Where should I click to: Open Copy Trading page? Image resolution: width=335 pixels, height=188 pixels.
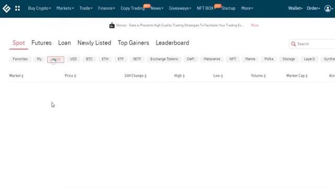pos(132,8)
